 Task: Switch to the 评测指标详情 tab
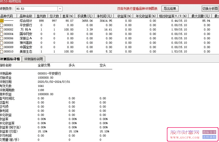[10, 59]
